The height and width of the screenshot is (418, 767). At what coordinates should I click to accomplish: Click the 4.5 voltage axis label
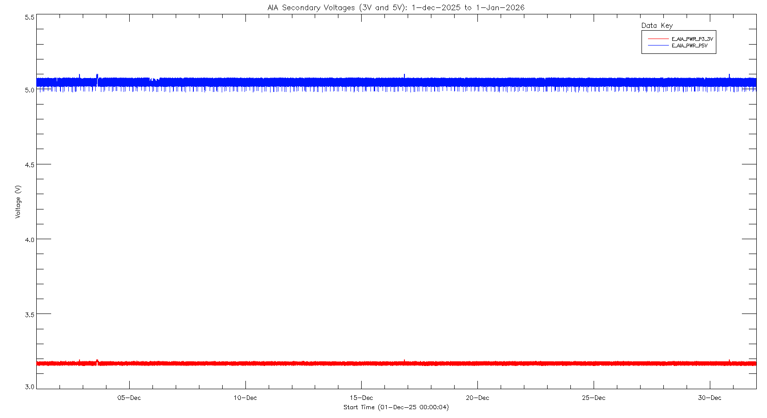(29, 164)
